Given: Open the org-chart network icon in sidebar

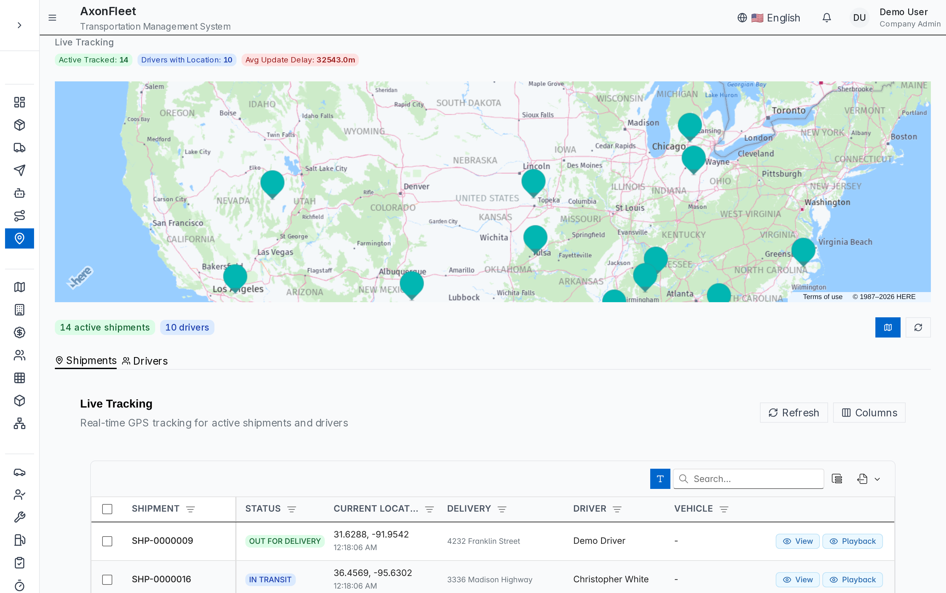Looking at the screenshot, I should (19, 424).
